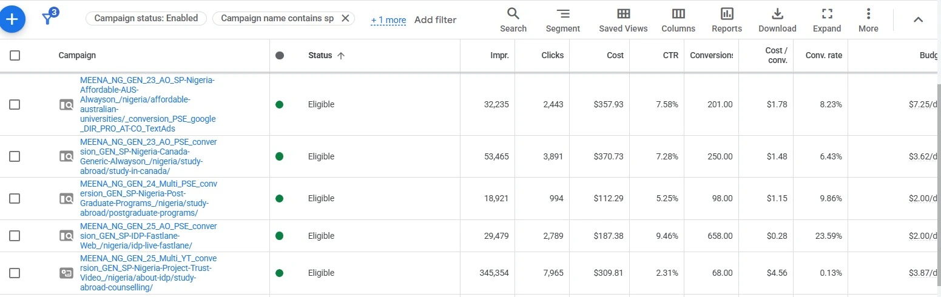The image size is (941, 297).
Task: Sort by the Campaign column header
Action: tap(77, 55)
